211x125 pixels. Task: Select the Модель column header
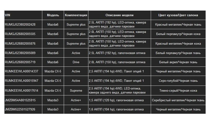pyautogui.click(x=53, y=15)
